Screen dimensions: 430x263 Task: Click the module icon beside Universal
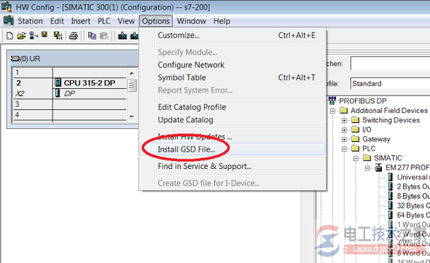pyautogui.click(x=390, y=177)
